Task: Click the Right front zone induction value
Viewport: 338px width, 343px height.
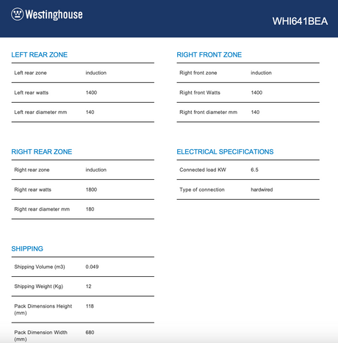Action: click(261, 73)
